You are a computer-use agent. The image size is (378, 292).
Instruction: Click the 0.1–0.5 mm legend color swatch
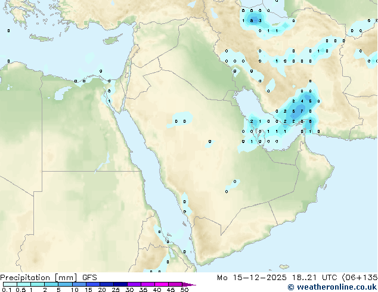10,284
